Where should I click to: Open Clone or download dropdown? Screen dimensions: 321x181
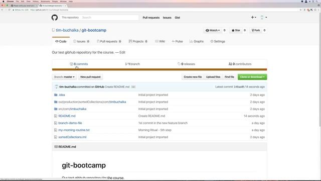tap(252, 77)
